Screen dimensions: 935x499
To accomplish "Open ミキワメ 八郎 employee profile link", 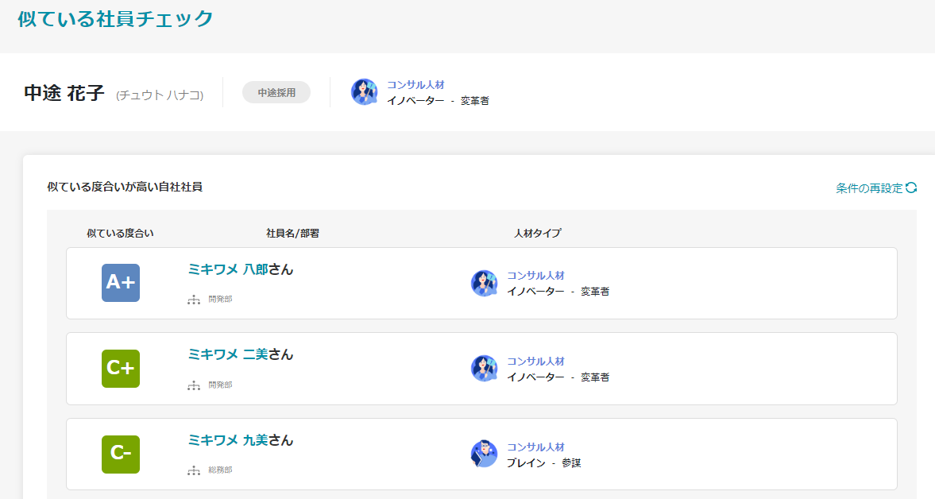I will click(228, 269).
